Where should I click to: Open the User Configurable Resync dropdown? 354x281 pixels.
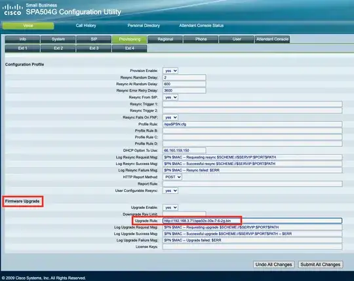(x=170, y=191)
